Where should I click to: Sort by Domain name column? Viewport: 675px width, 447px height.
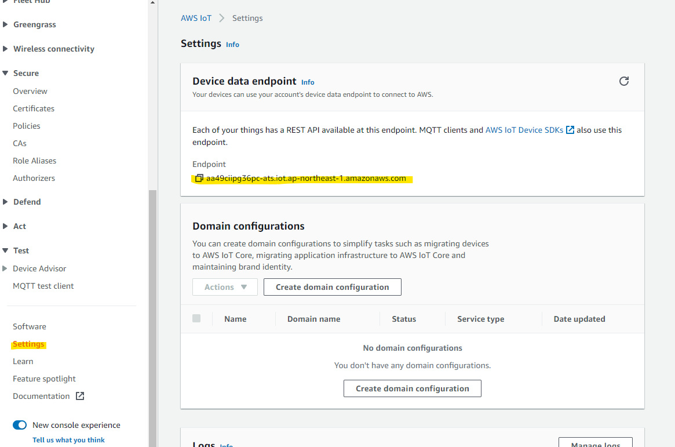[314, 319]
